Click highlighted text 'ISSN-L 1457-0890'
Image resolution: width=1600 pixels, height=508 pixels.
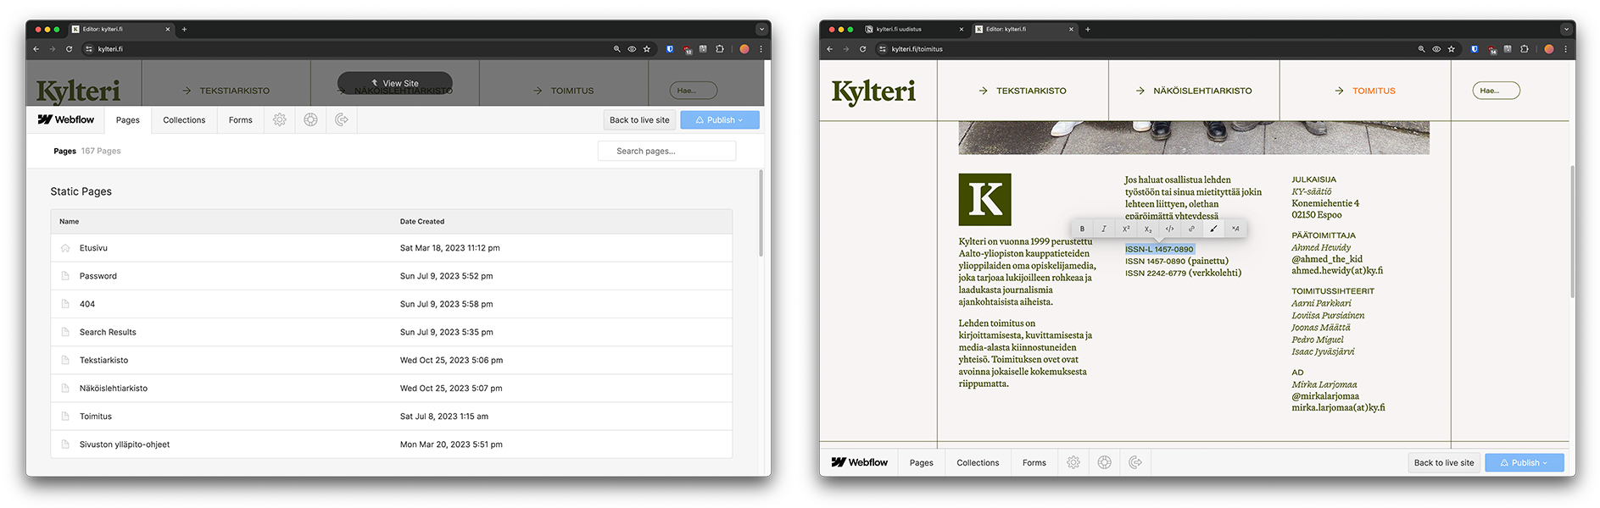1159,249
